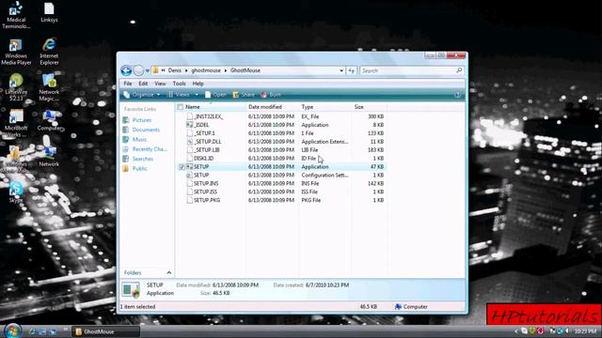The height and width of the screenshot is (338, 602).
Task: Select ghostmouse in the address breadcrumb
Action: 206,70
